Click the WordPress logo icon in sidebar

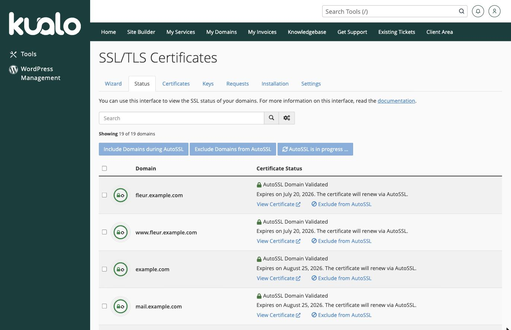pos(13,69)
